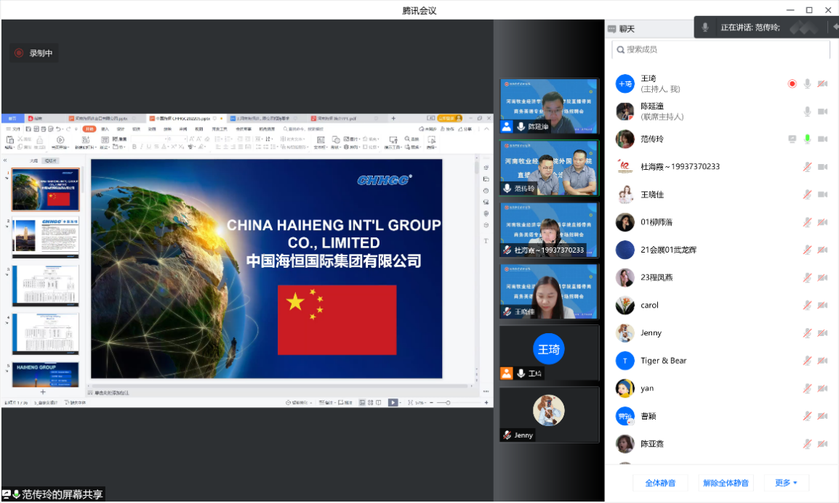Unmute 杜海霞's microphone in the member list
This screenshot has height=503, width=839.
pyautogui.click(x=807, y=167)
